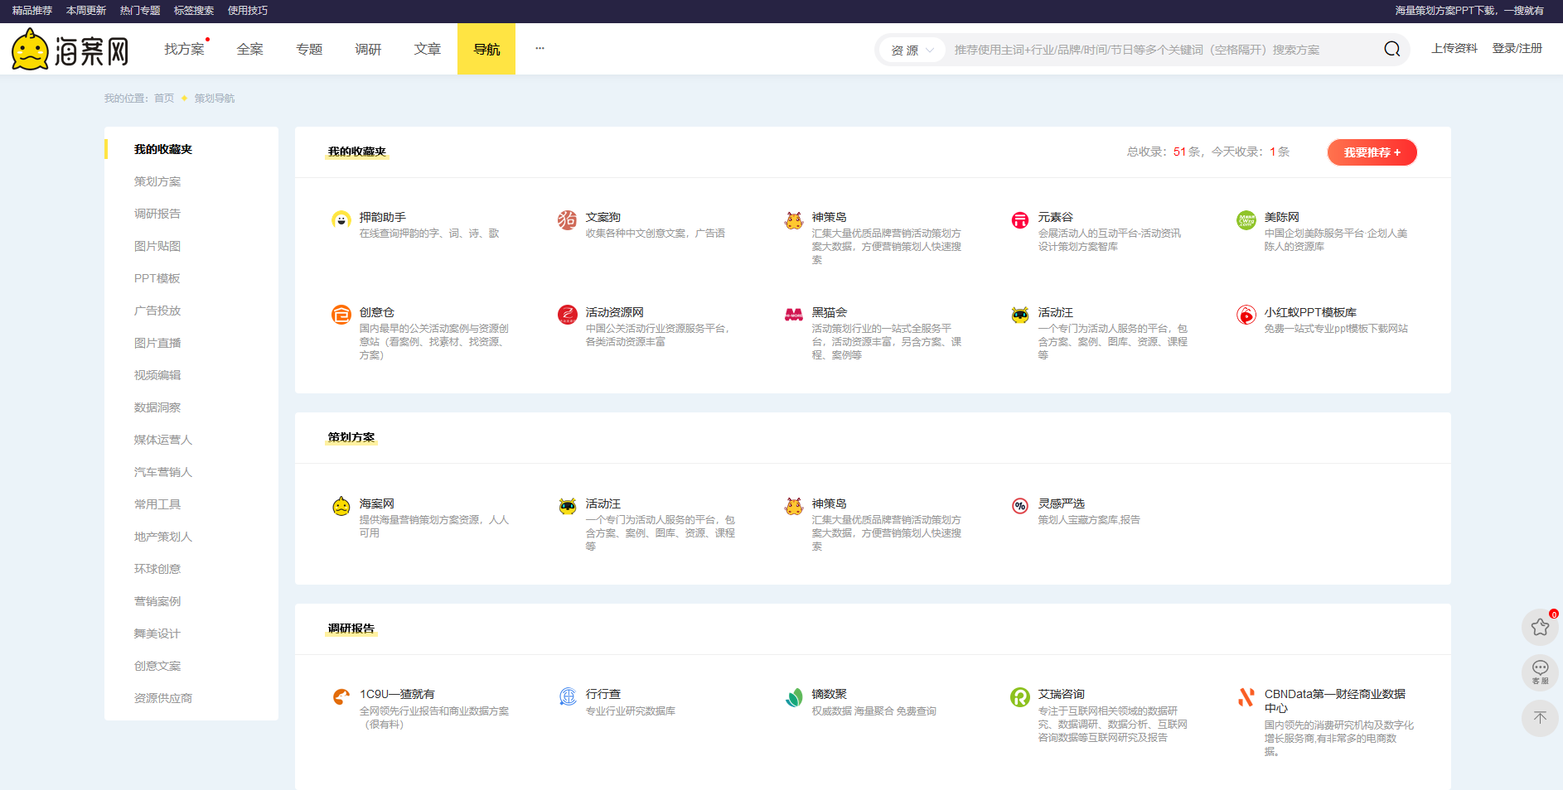Open the 美陈网 site icon
This screenshot has height=790, width=1563.
(1246, 219)
